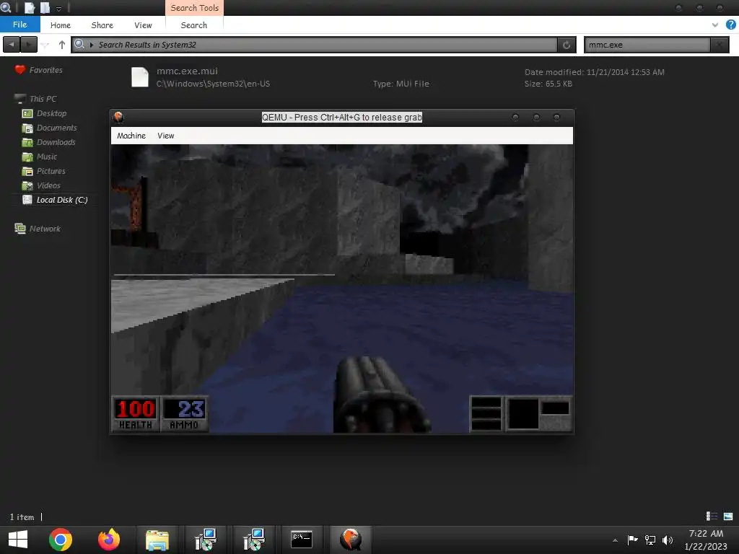This screenshot has height=554, width=739.
Task: Switch to the QEMU taskbar icon
Action: [350, 540]
